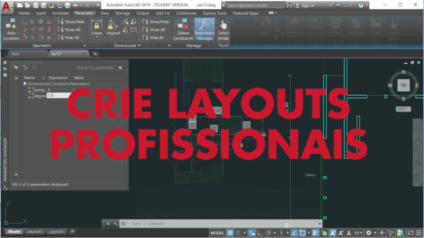424x238 pixels.
Task: Click the Clean Screen icon in status bar
Action: pyautogui.click(x=411, y=233)
